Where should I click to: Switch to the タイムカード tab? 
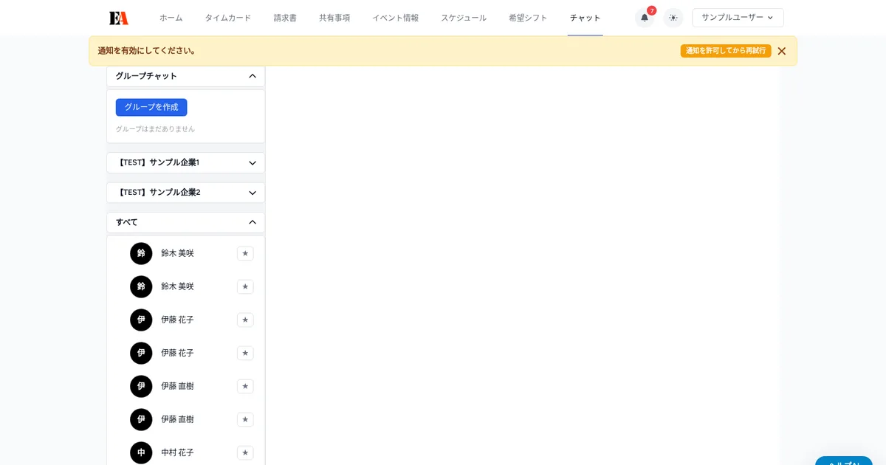coord(227,17)
